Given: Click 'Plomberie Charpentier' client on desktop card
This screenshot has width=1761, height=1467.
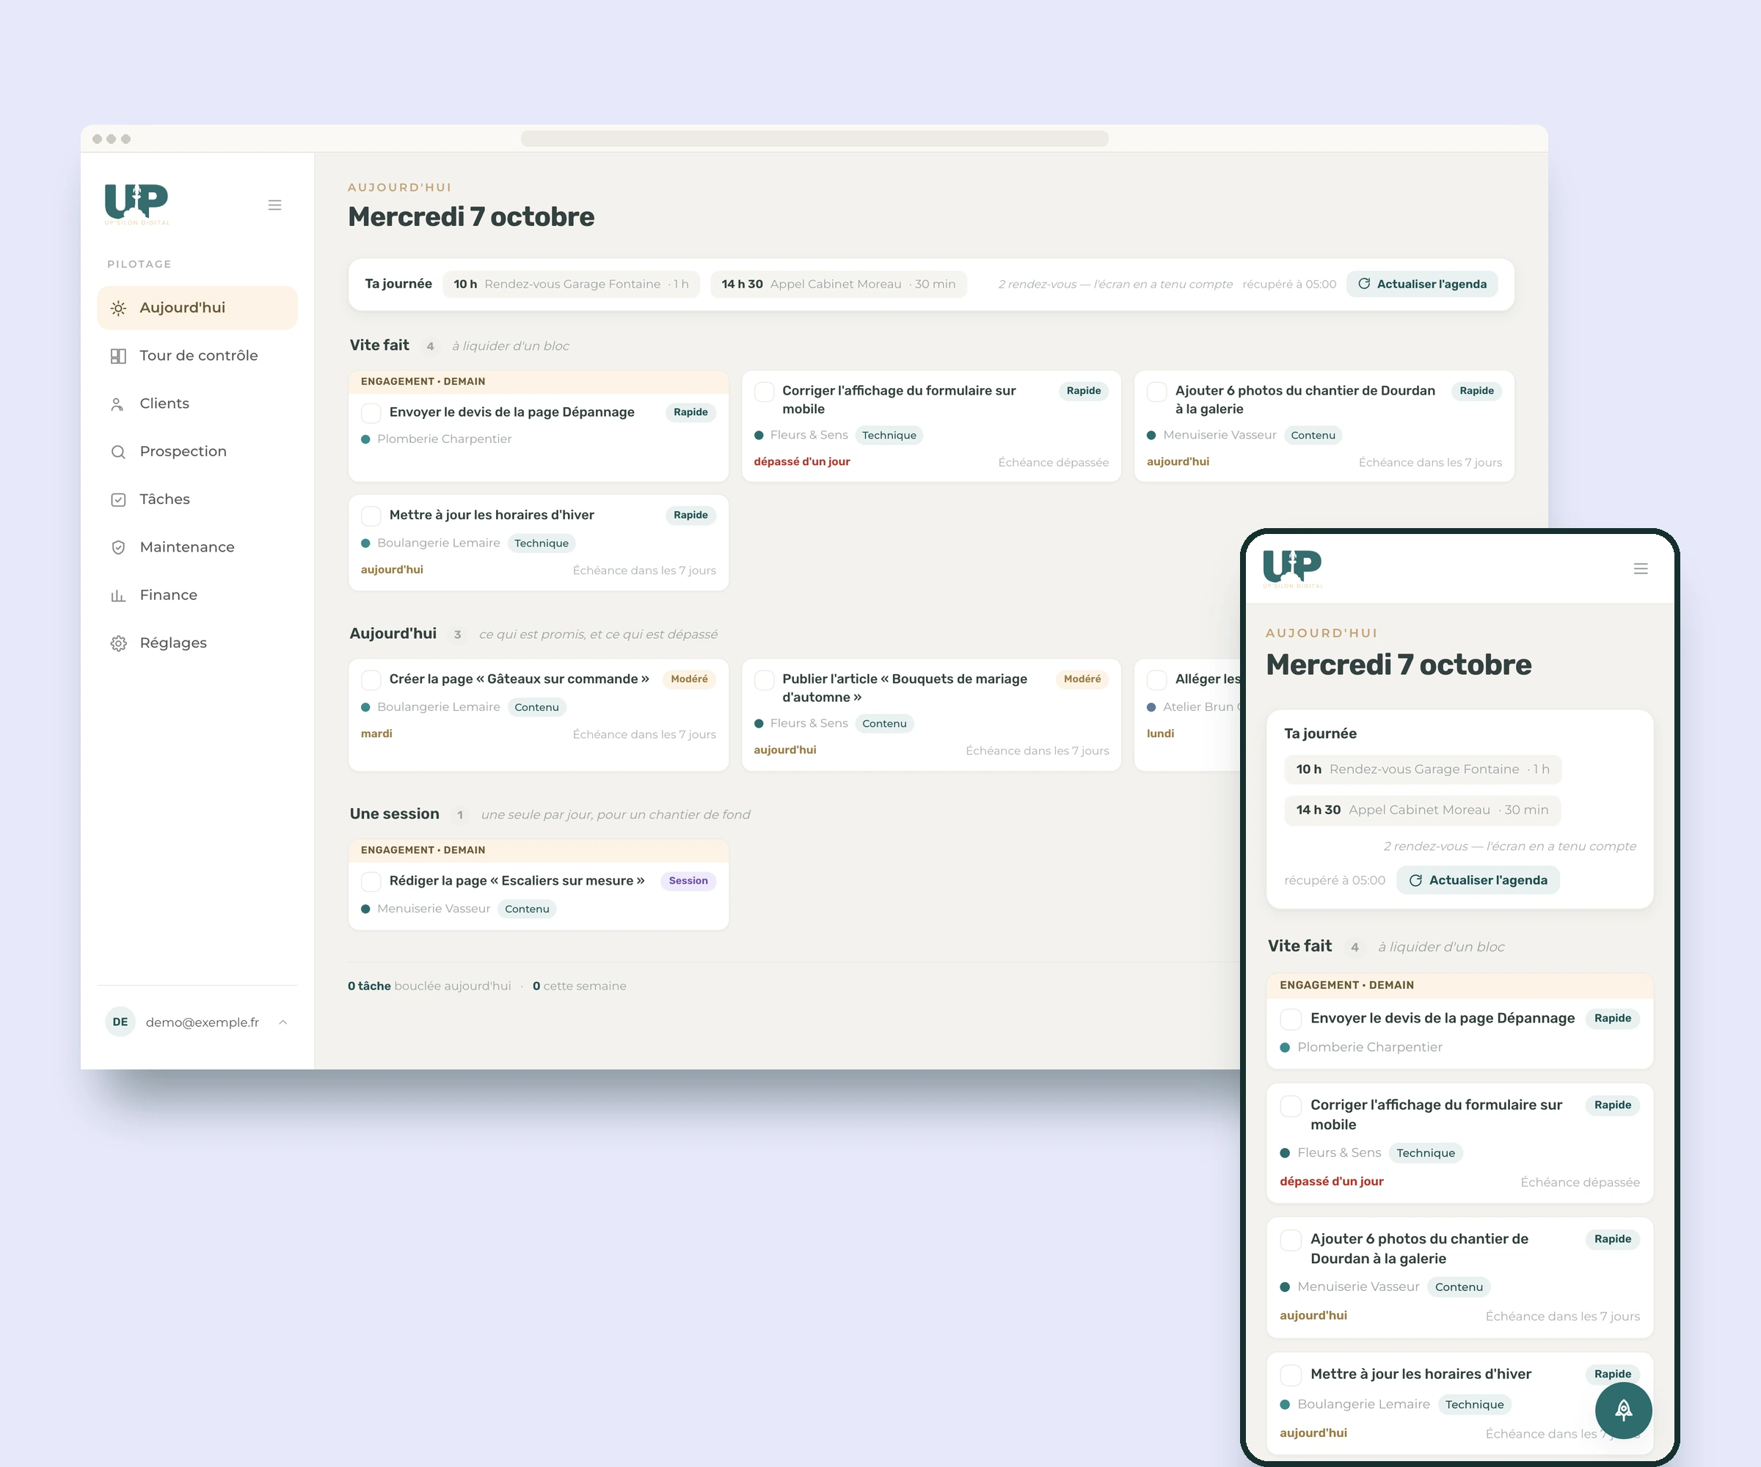Looking at the screenshot, I should coord(444,439).
